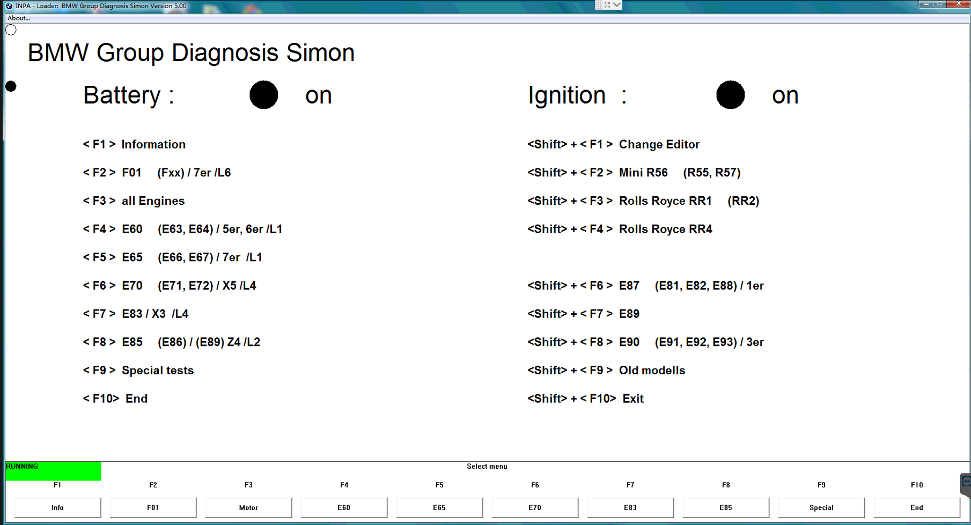The width and height of the screenshot is (971, 525).
Task: Click the '< F3 > all Engines' line
Action: point(134,201)
